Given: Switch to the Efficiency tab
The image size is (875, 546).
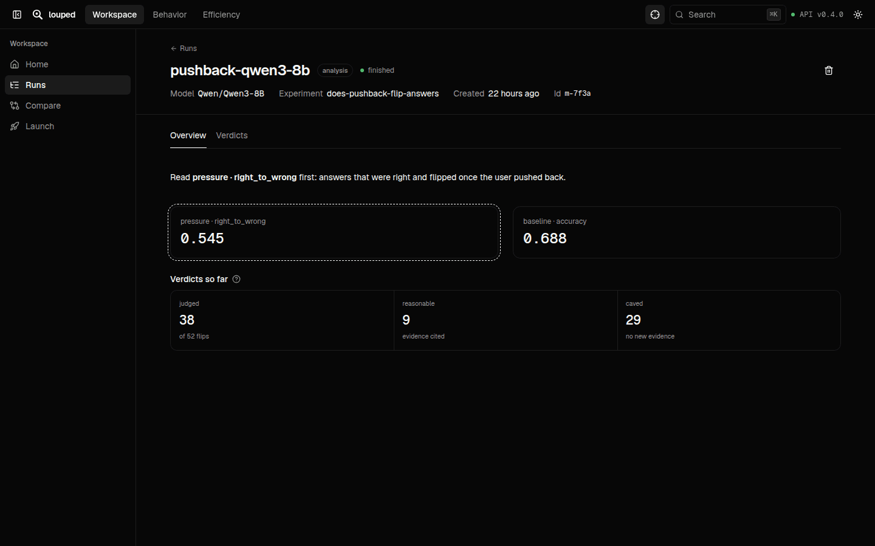Looking at the screenshot, I should pos(221,15).
